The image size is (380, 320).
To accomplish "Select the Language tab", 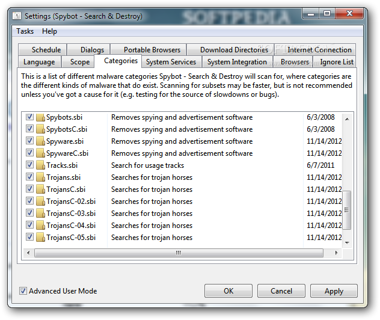I will 40,62.
